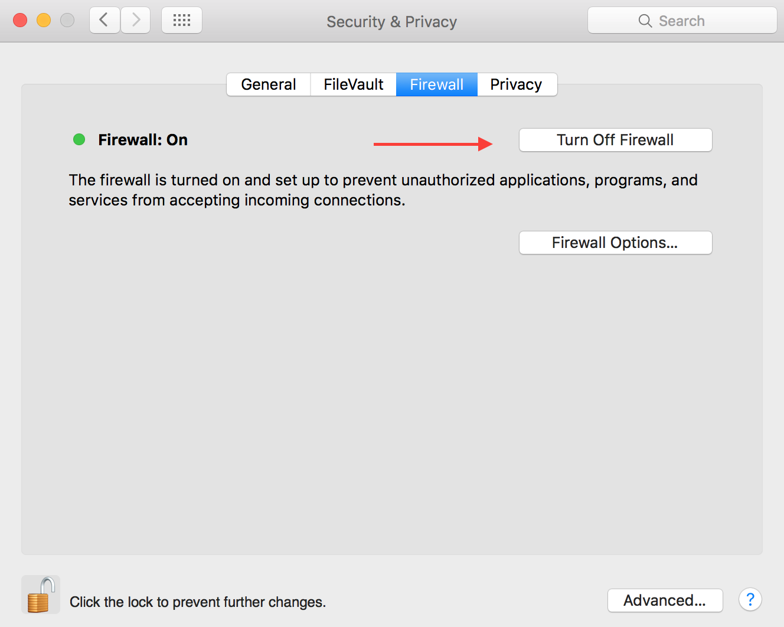Screen dimensions: 784x627
Task: Go back with the left chevron button
Action: click(x=104, y=21)
